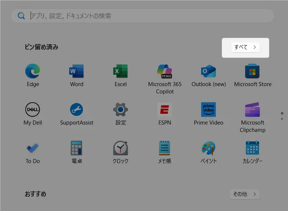Open Microsoft 365 Copilot

click(x=165, y=79)
